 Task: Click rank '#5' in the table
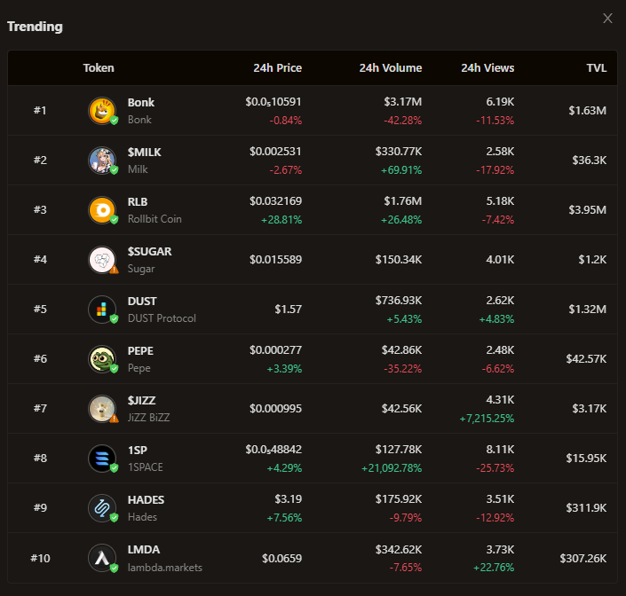click(40, 309)
